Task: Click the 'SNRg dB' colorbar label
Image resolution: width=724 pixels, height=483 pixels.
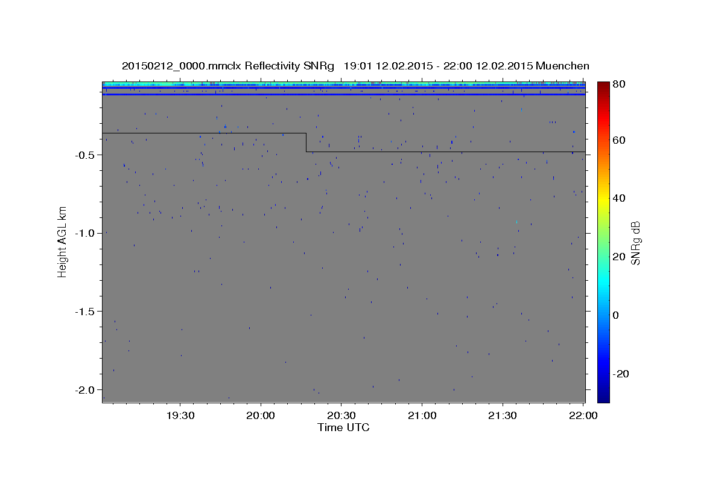Action: 635,243
